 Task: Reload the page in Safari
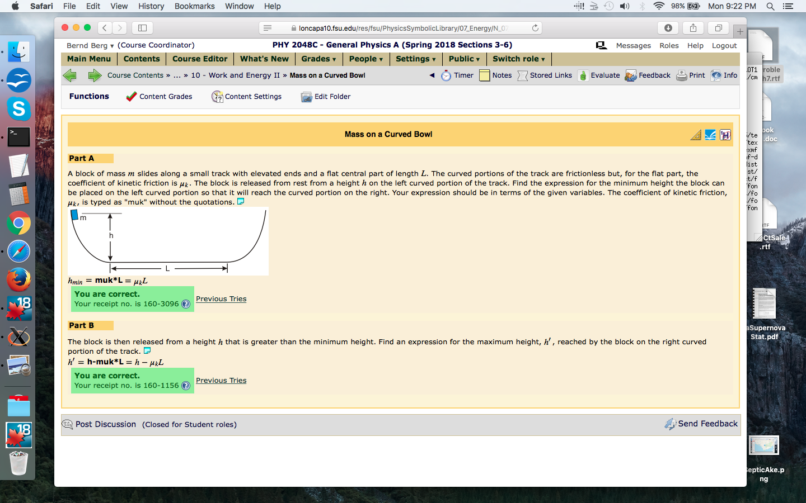[535, 28]
